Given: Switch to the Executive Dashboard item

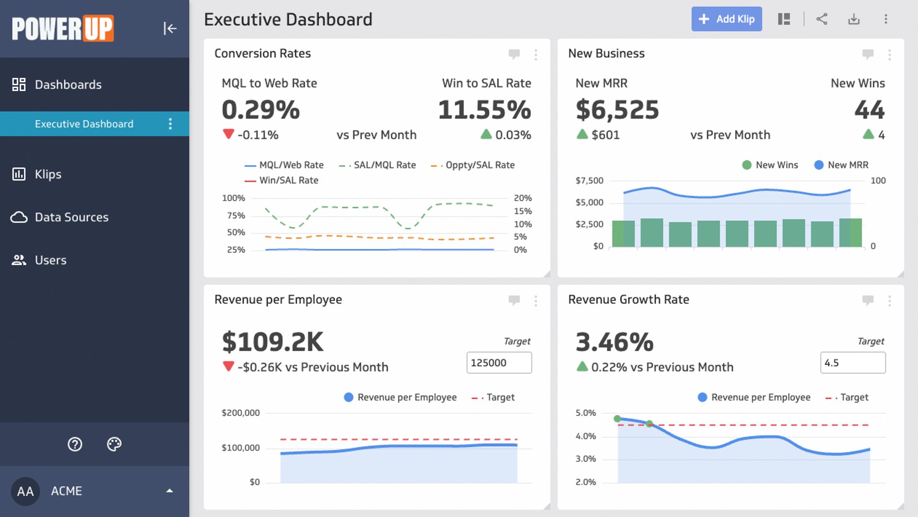Looking at the screenshot, I should 84,124.
